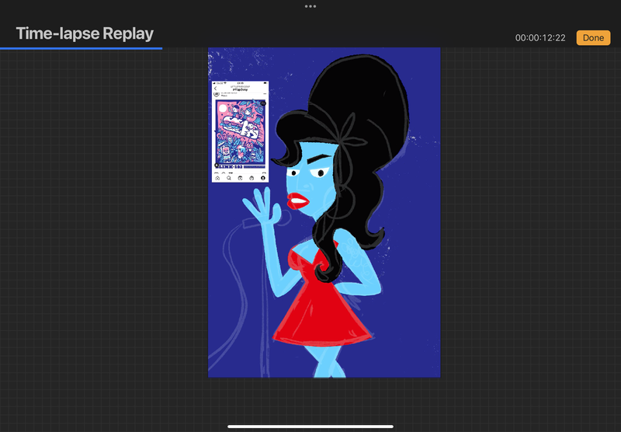Click the blue time-lapse progress bar
Viewport: 621px width, 432px height.
tap(81, 48)
